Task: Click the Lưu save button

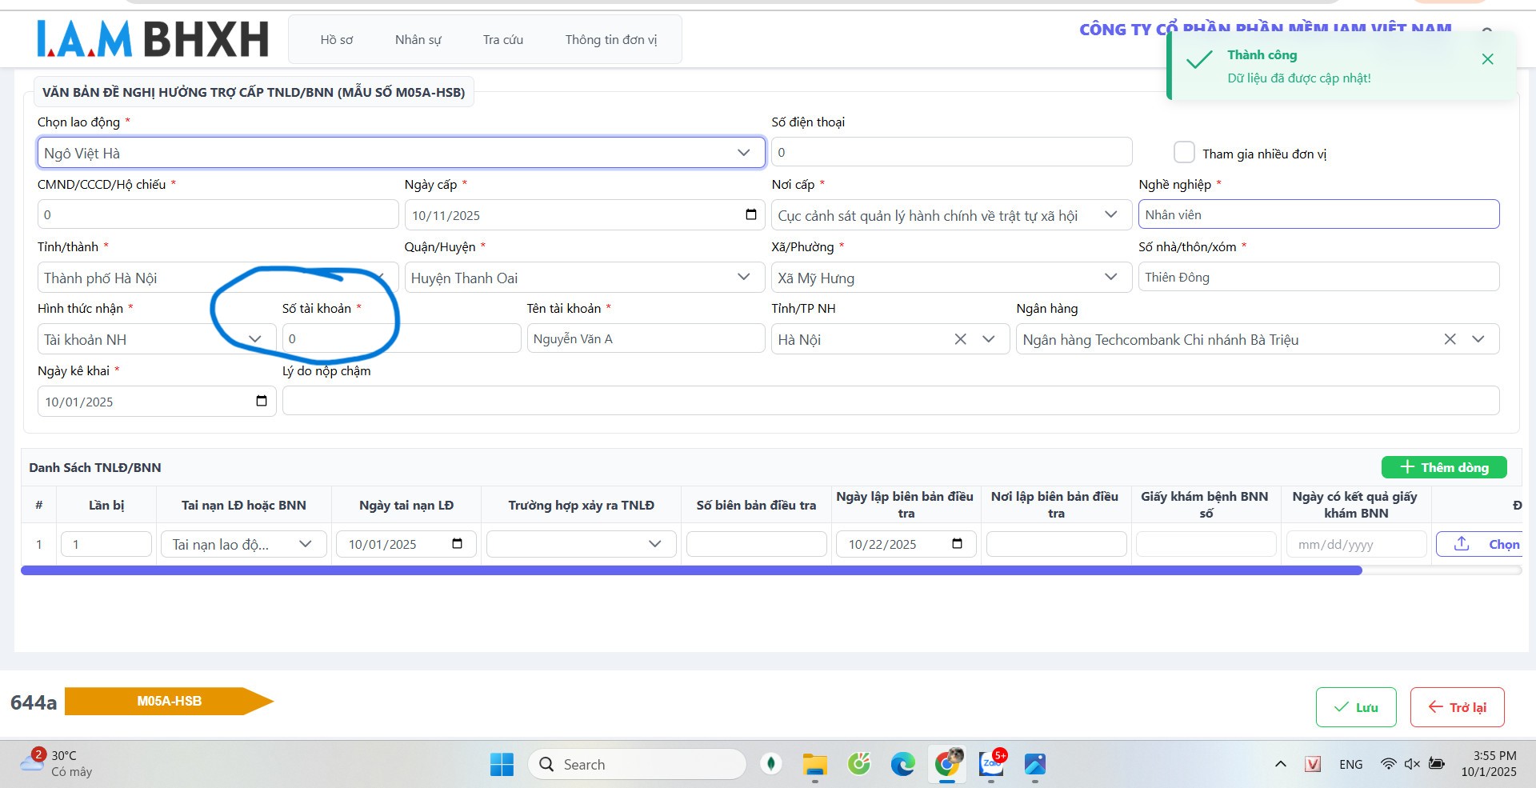Action: click(x=1356, y=707)
